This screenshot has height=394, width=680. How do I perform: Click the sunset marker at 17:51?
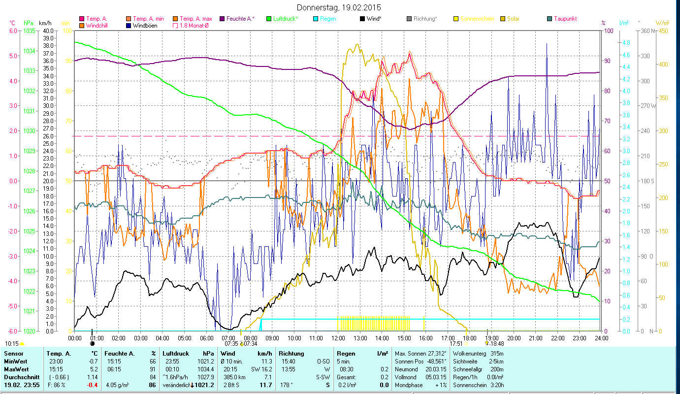point(465,344)
